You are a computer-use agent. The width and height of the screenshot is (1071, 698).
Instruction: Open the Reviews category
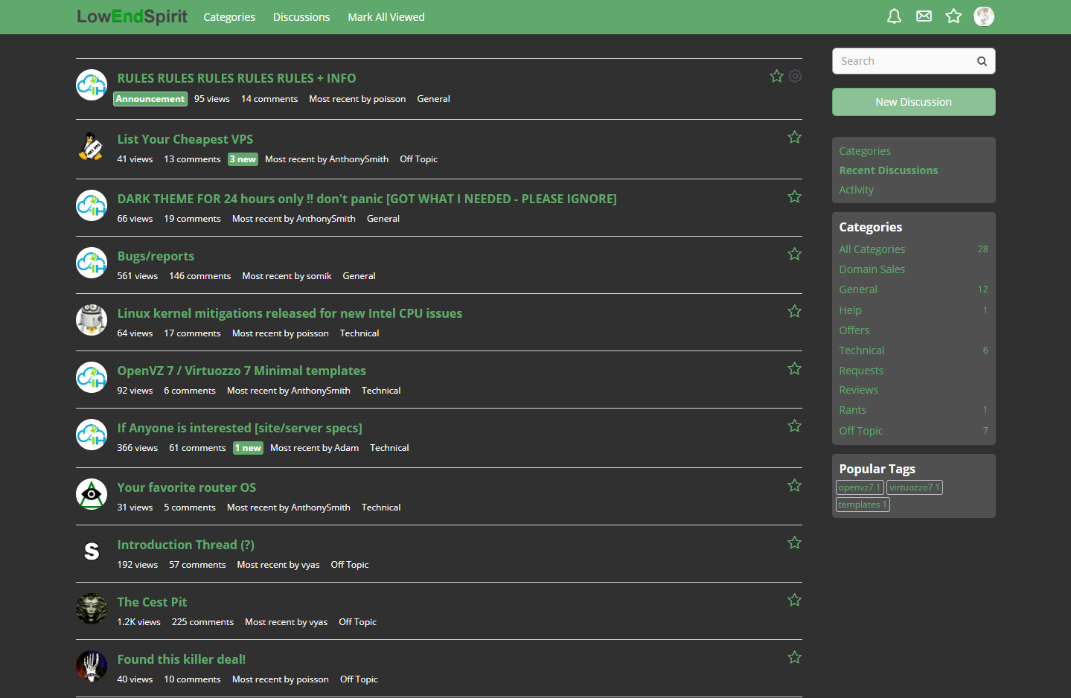pos(858,390)
